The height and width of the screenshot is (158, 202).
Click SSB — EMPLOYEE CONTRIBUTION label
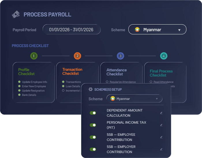[x=121, y=137]
